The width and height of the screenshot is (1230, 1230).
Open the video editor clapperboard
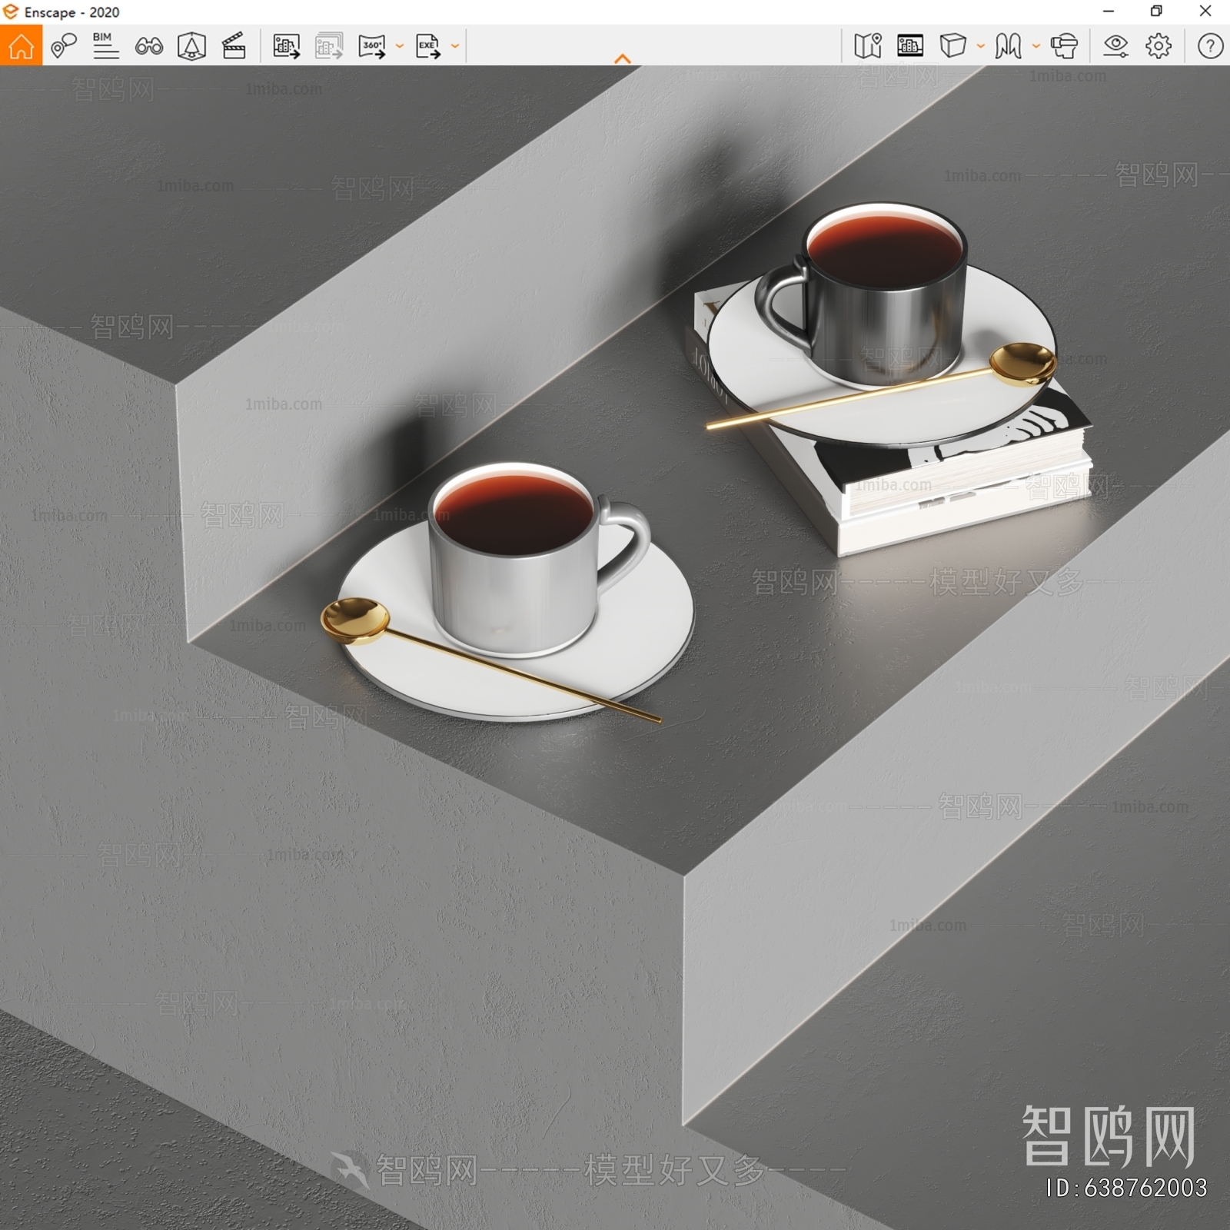tap(234, 46)
